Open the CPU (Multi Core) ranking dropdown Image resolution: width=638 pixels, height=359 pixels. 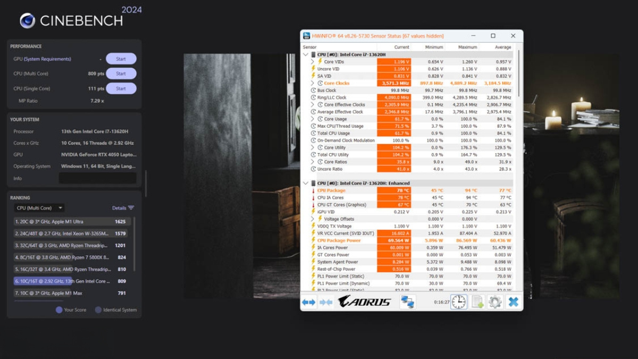pos(39,208)
